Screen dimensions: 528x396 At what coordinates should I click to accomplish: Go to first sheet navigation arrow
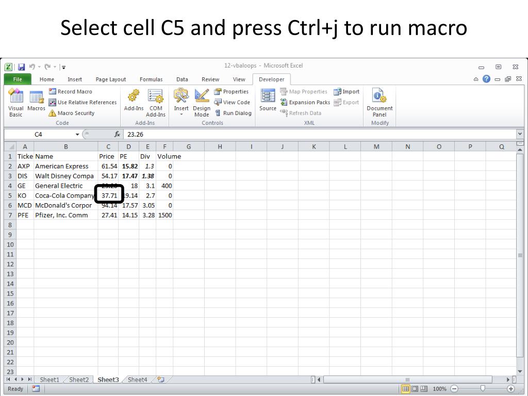point(8,379)
